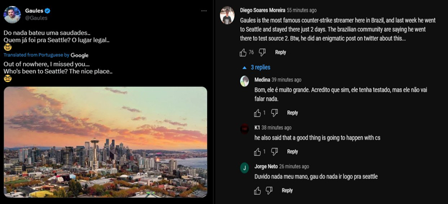Viewport: 448px width, 204px height.
Task: Open Seattle skyline photo in tweet
Action: point(105,142)
